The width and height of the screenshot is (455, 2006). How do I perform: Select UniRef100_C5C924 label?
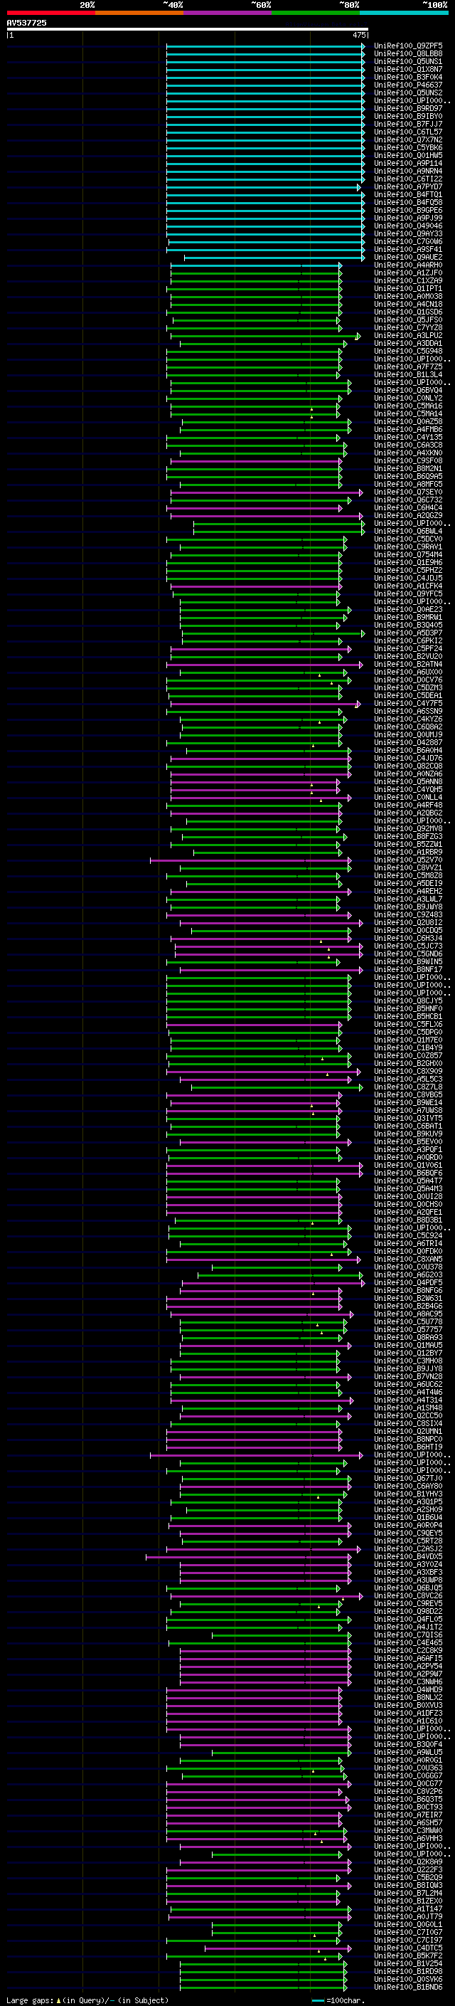[x=408, y=1235]
